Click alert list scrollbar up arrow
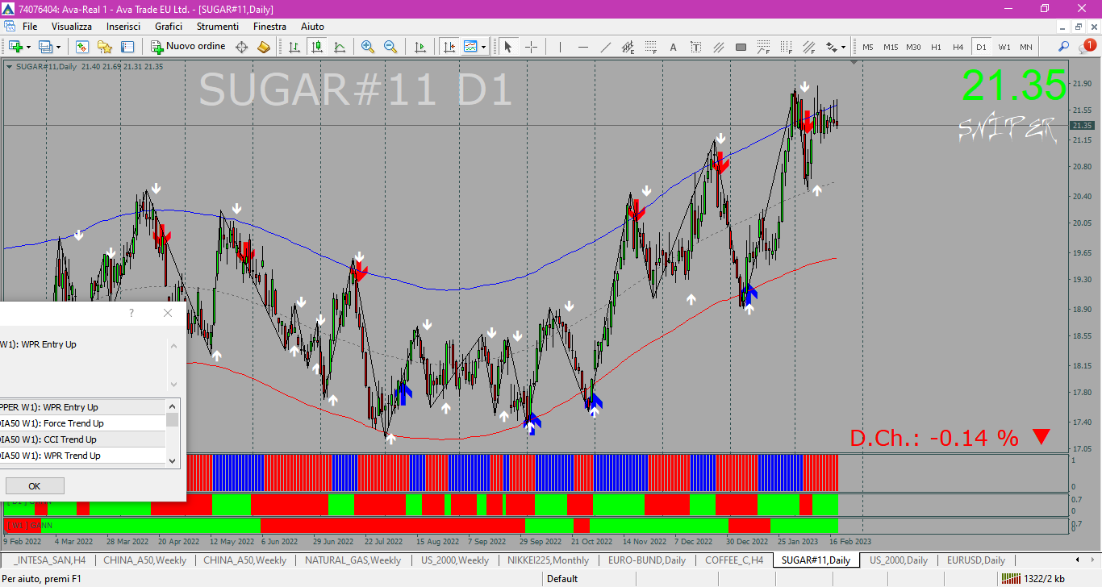 (172, 406)
